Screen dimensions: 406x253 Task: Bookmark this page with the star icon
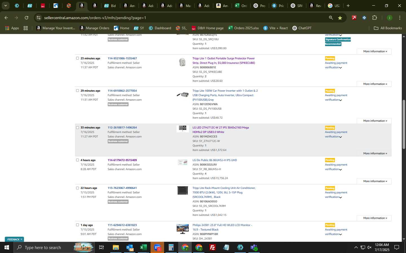click(x=340, y=18)
